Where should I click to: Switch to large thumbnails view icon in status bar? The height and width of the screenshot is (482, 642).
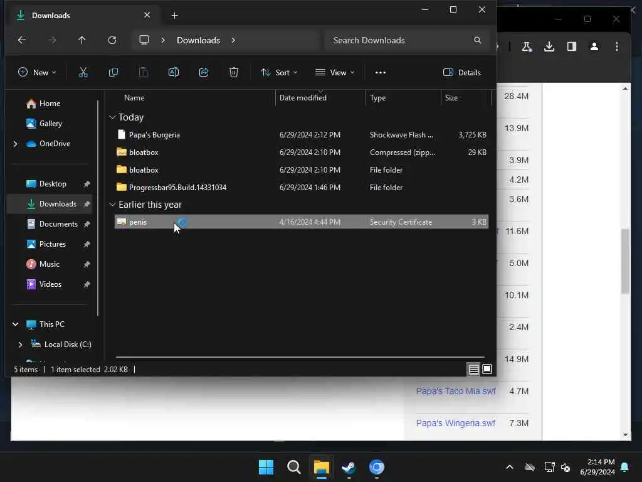coord(487,369)
